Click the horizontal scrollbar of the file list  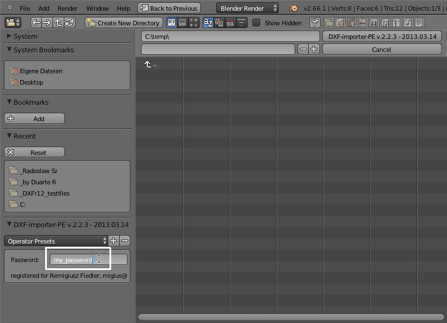point(291,317)
